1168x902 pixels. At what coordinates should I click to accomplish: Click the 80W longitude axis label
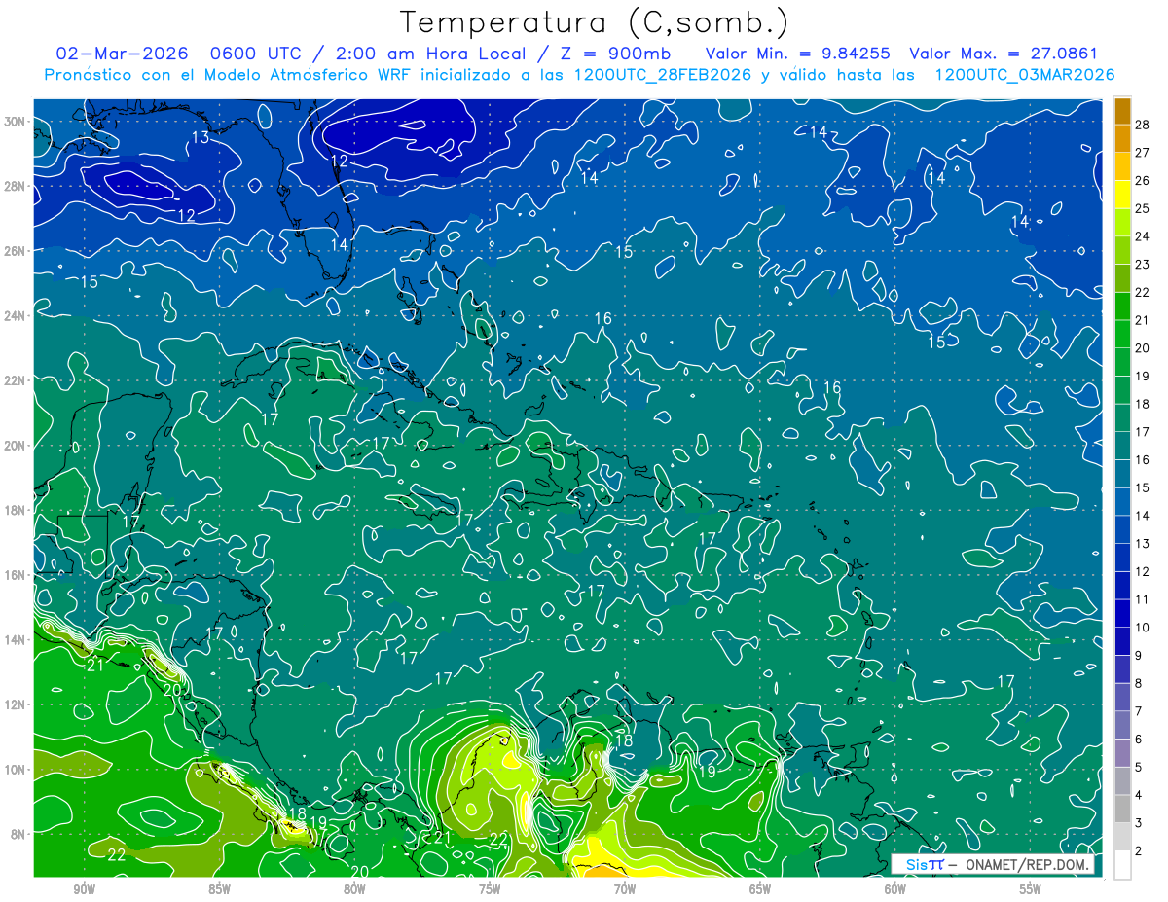(354, 889)
